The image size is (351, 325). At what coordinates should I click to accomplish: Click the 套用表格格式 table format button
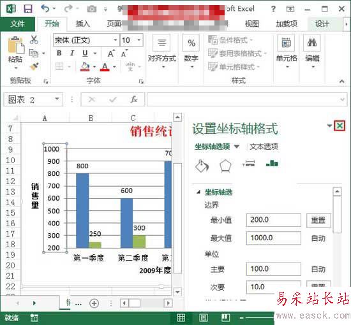[237, 54]
